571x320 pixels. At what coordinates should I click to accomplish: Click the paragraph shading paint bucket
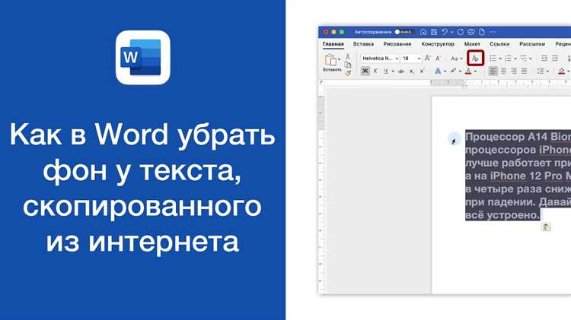562,71
